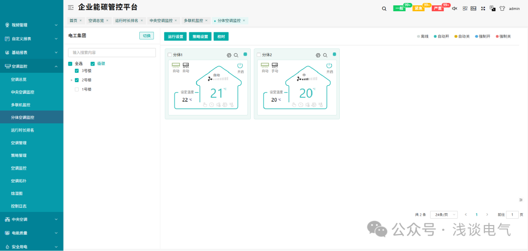Screen dimensions: 528x251
Task: Switch to the 多联机监控 tab
Action: [193, 21]
